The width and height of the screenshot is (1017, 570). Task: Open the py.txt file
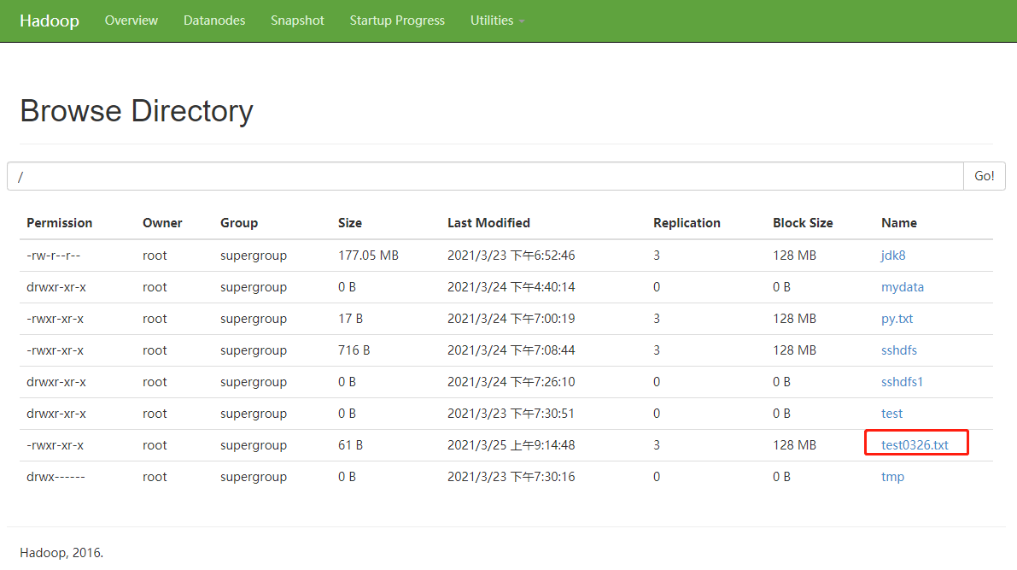897,319
